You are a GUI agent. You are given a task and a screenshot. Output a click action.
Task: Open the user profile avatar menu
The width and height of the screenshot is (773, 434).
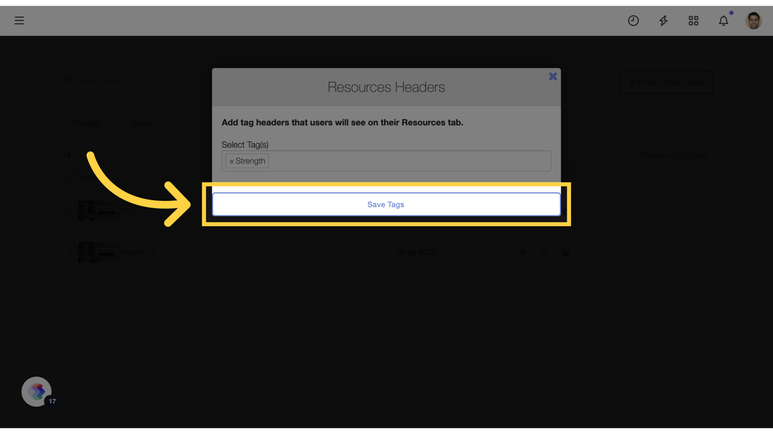point(753,21)
